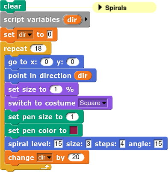The height and width of the screenshot is (172, 168).
Task: Click the change dir by 20 field
Action: (x=76, y=157)
